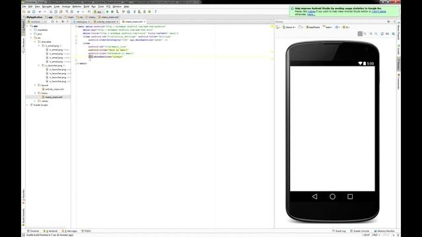
Task: Open the Android tool window tab
Action: click(x=51, y=231)
